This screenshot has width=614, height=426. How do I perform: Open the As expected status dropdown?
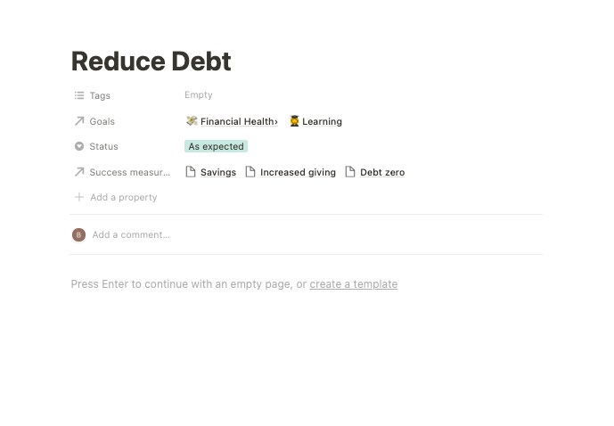(217, 146)
